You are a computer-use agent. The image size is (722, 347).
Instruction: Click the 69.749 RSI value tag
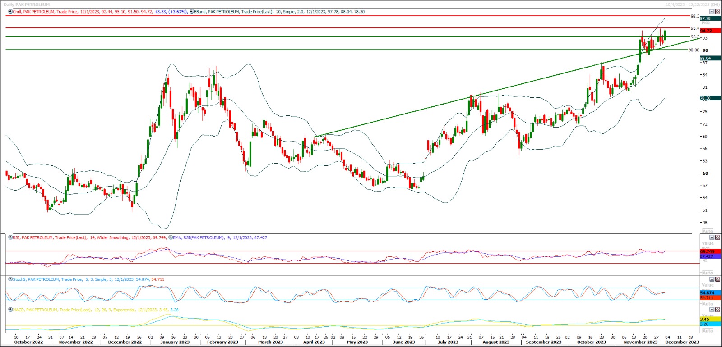coord(710,251)
